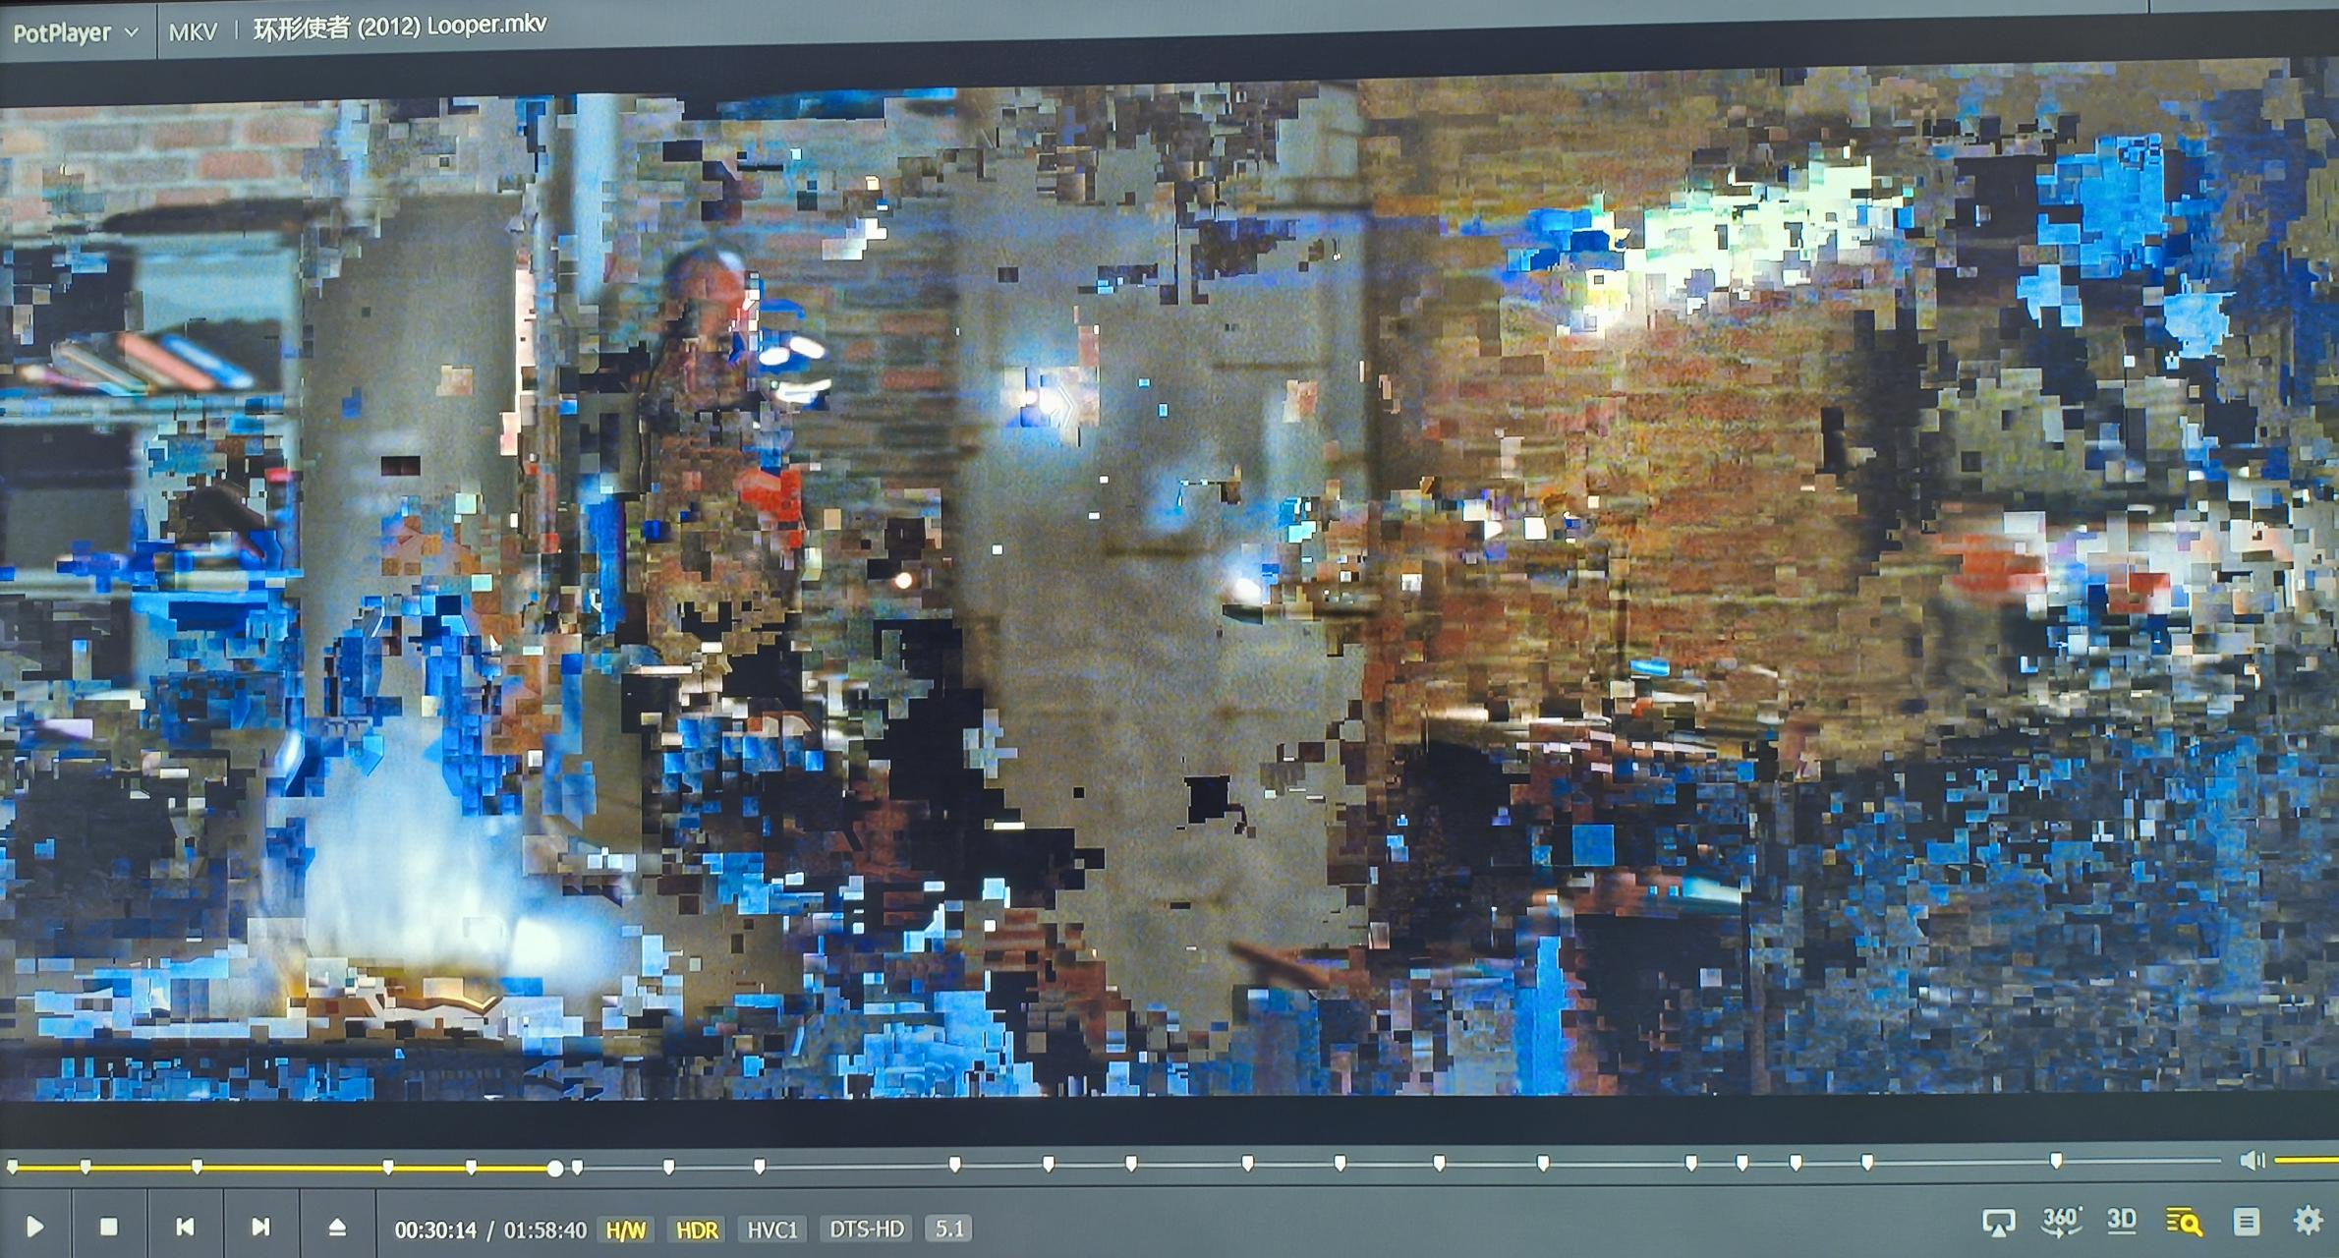This screenshot has height=1258, width=2339.
Task: Click the HVC1 video codec badge
Action: [x=772, y=1229]
